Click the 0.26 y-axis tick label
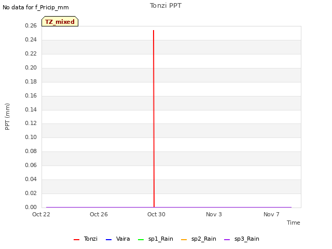 tap(31, 25)
